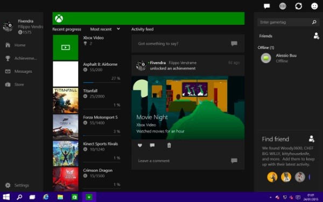Click the Store bag icon in sidebar

point(8,85)
